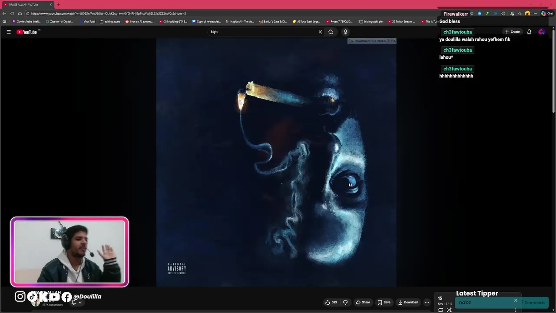Click the YouTube icon in stream overlay
This screenshot has width=556, height=313.
coord(54,297)
